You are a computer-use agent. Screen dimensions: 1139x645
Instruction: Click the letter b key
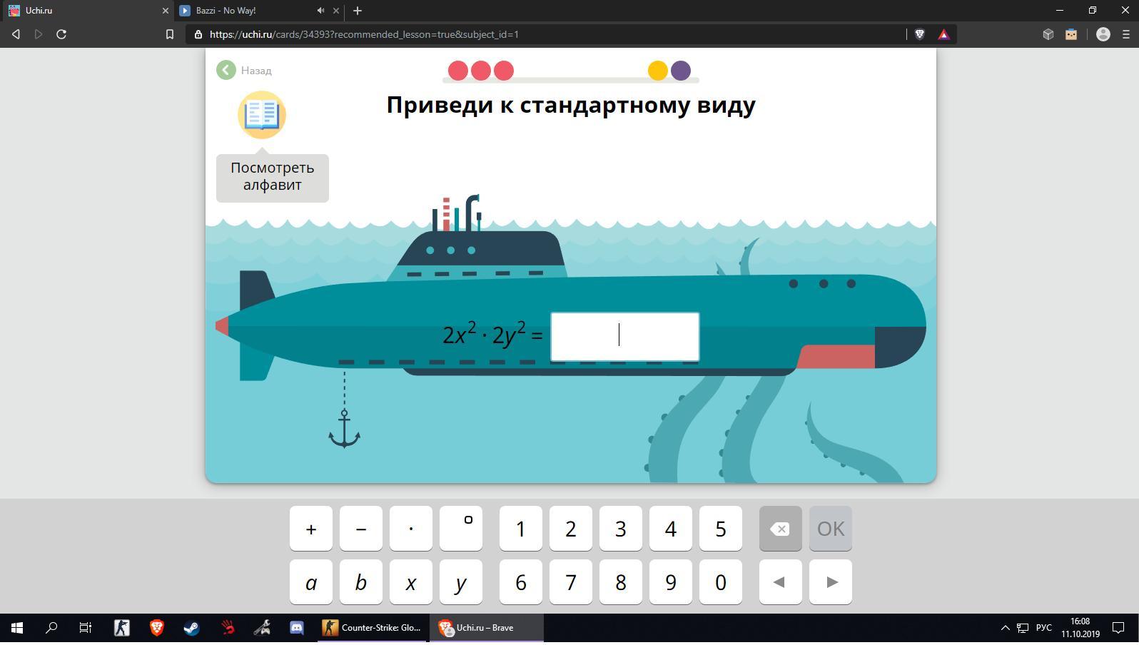click(x=361, y=582)
